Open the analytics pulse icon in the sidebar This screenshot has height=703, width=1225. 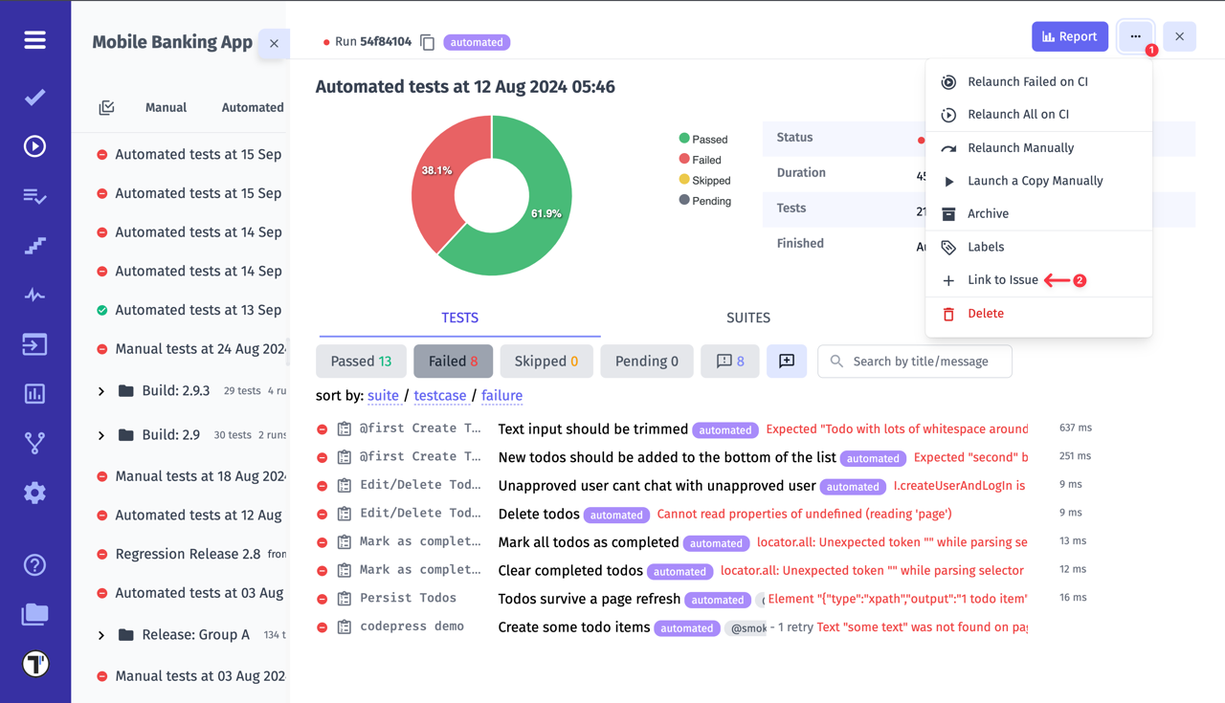pos(34,295)
